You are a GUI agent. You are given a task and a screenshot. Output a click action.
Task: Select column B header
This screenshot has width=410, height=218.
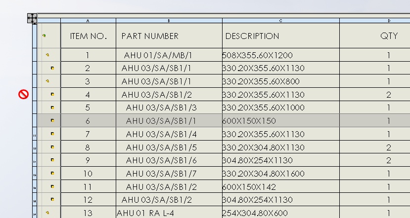(x=169, y=21)
